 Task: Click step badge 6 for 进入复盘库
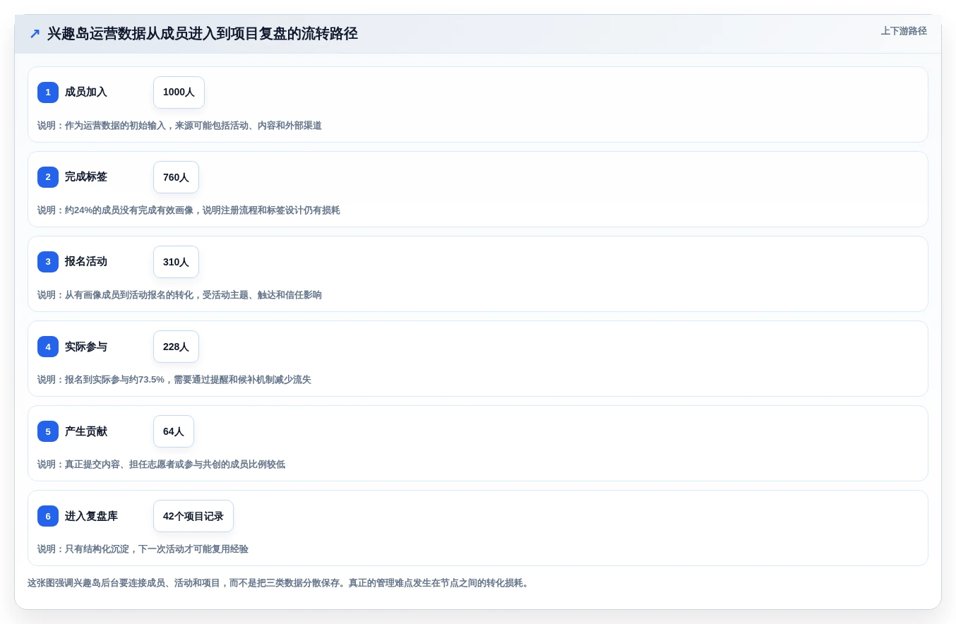[48, 516]
